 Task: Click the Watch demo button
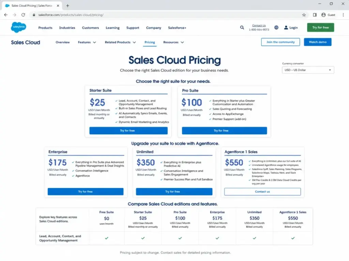click(x=318, y=42)
